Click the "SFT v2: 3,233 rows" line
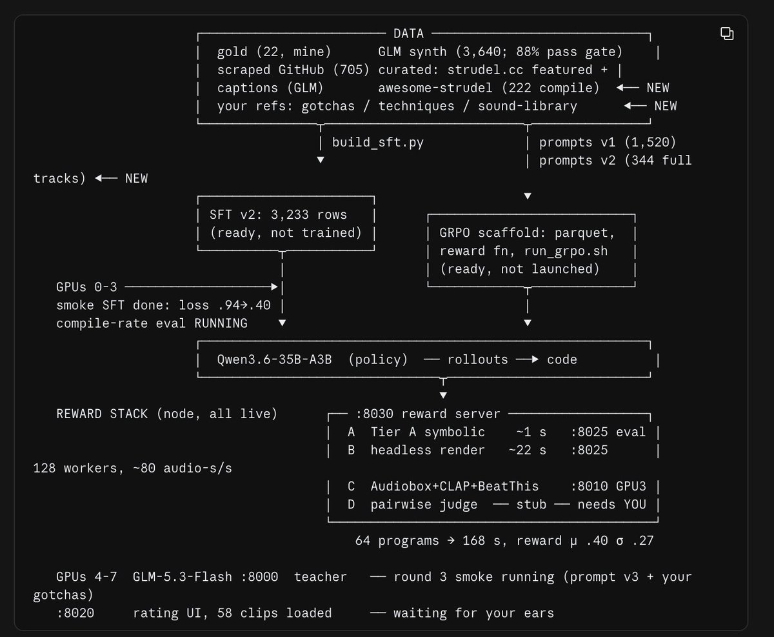The image size is (774, 637). click(x=279, y=214)
